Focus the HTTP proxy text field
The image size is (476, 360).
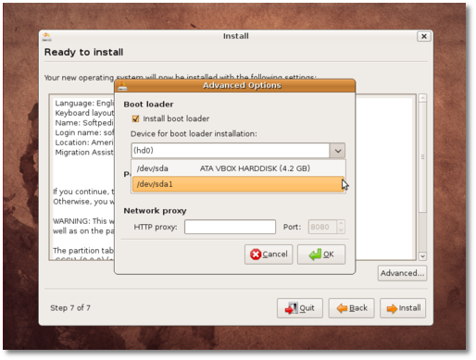[230, 227]
